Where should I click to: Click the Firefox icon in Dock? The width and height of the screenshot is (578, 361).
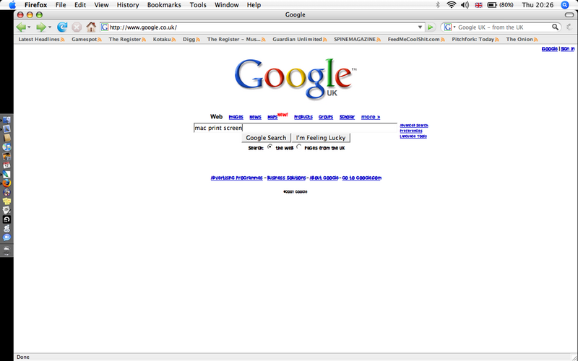[7, 183]
